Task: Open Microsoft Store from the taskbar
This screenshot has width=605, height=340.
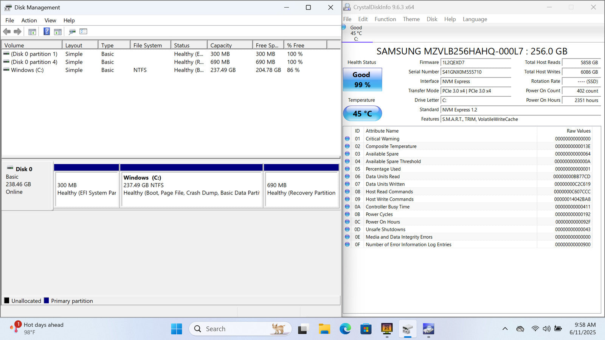Action: coord(366,329)
